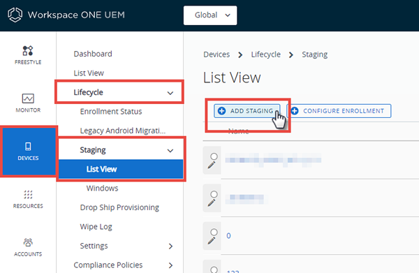Click the Workspace ONE UEM logo icon
Screen dimensions: 419x273
coord(15,15)
